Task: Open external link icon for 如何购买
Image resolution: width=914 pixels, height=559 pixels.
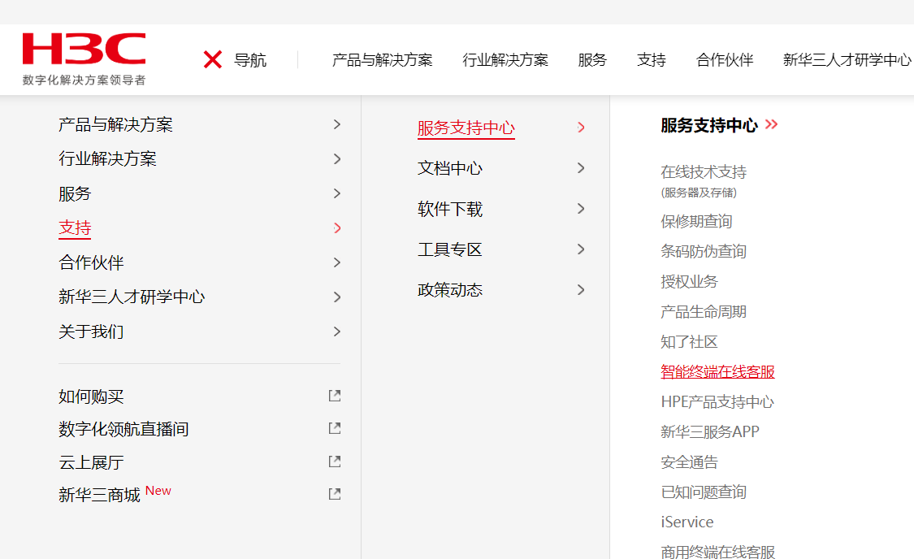Action: (335, 396)
